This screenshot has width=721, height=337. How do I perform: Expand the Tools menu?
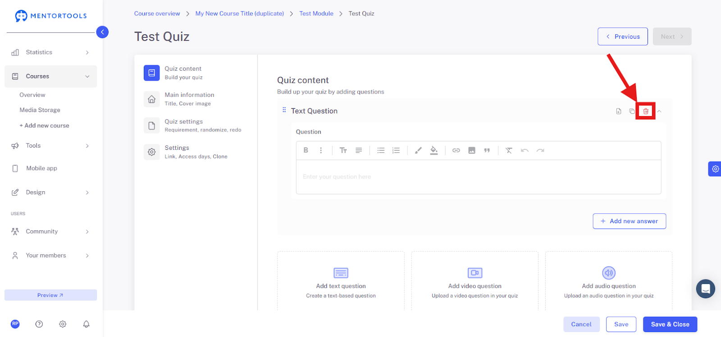coord(50,146)
